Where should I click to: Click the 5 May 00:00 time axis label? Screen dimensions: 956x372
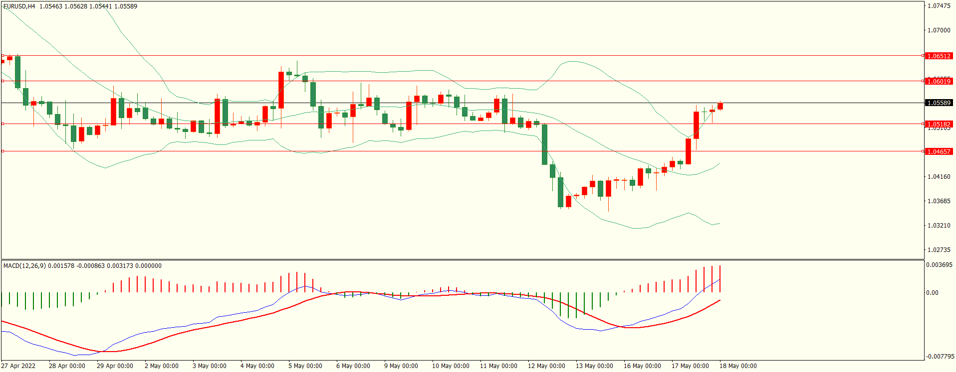(305, 366)
